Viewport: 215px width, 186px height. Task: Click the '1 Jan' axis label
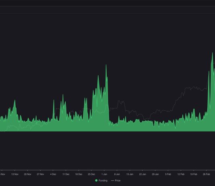(x=104, y=174)
